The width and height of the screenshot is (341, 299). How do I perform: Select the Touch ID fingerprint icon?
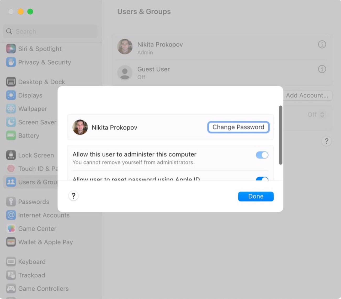[11, 168]
